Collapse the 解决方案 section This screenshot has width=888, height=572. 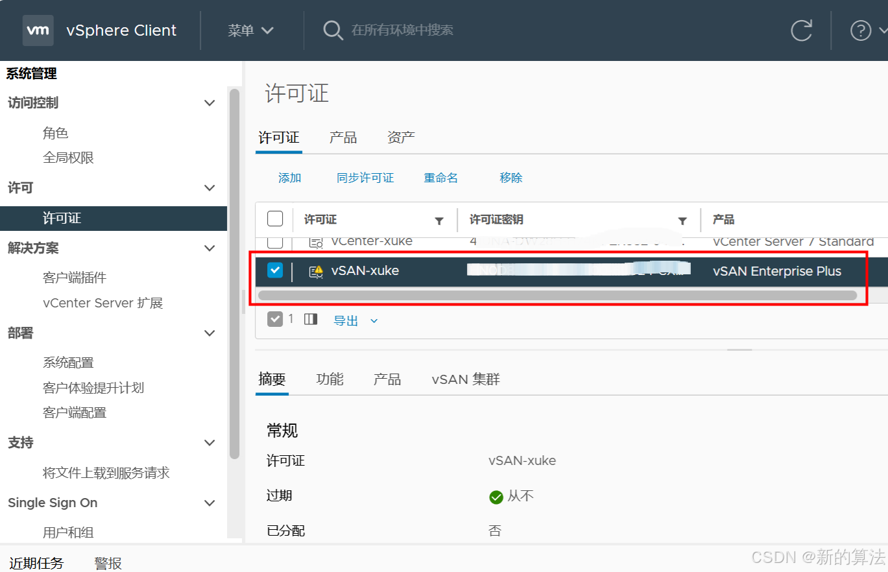[210, 248]
